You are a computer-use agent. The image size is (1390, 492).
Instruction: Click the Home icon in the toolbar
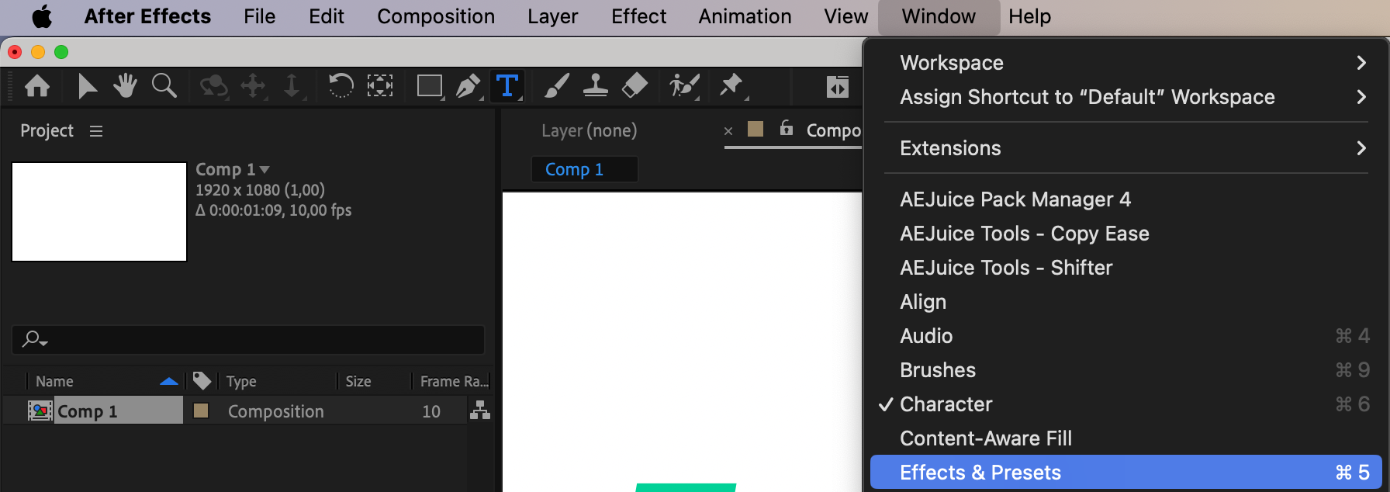(x=37, y=85)
